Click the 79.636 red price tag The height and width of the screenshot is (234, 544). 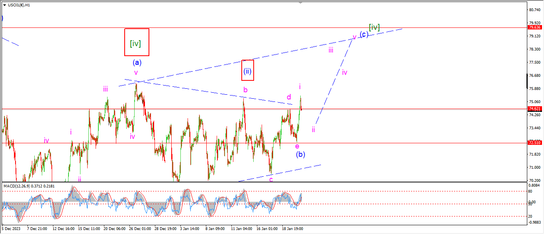click(x=534, y=27)
